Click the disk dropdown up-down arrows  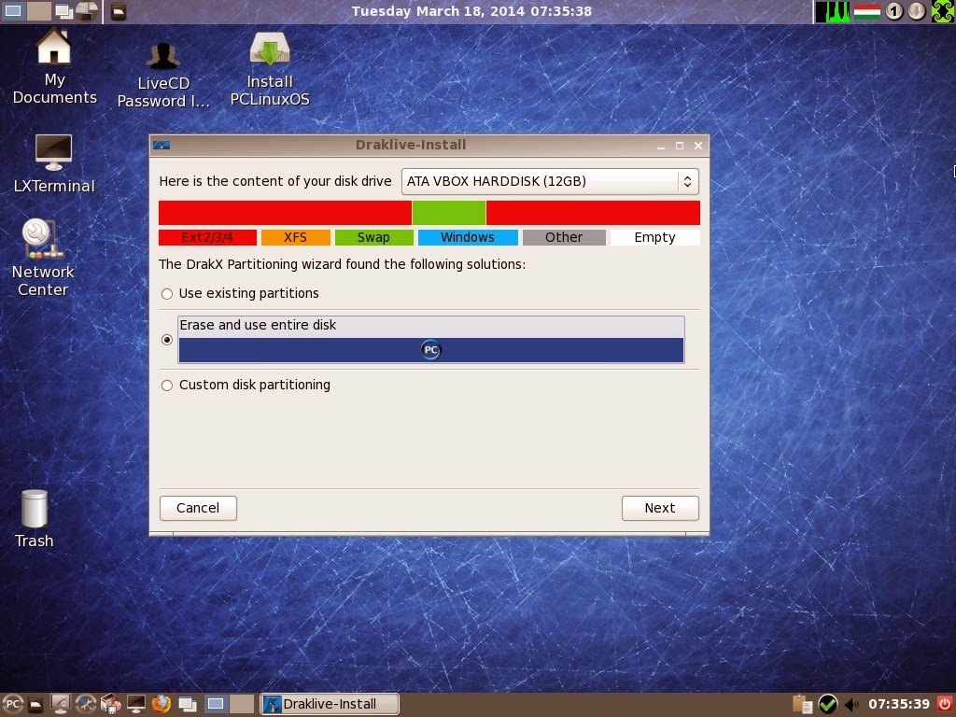click(687, 182)
